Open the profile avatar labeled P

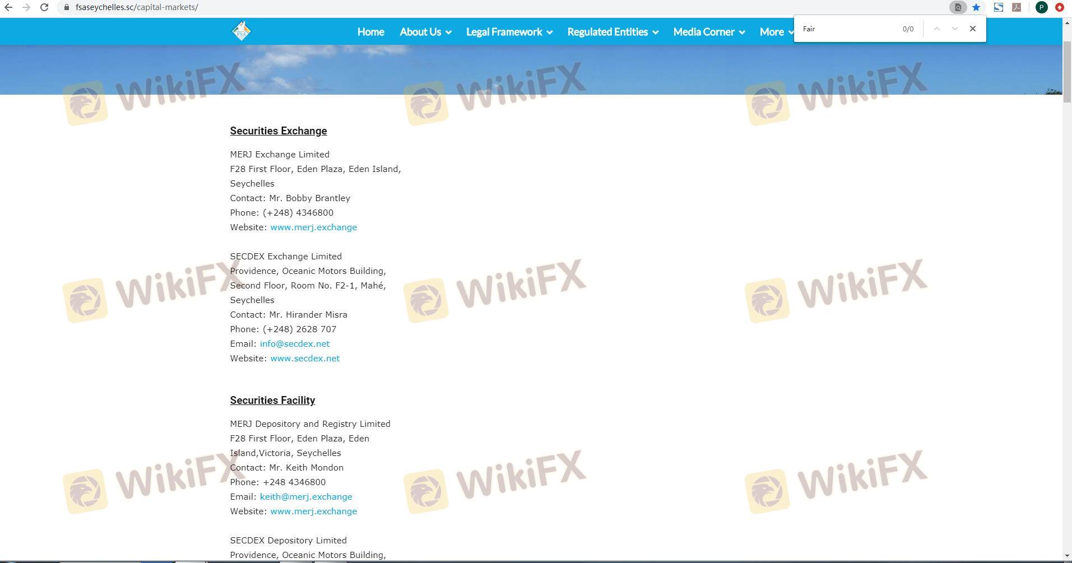point(1041,7)
